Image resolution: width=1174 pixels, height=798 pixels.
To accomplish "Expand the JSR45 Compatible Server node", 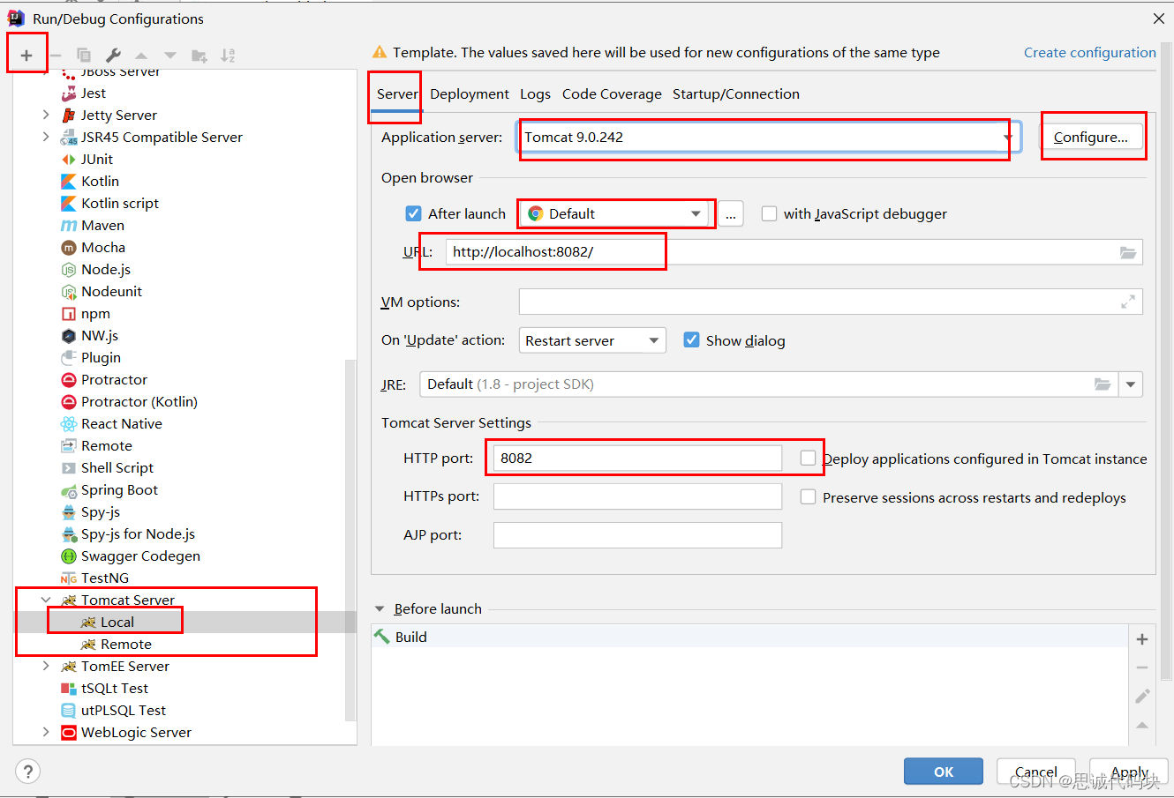I will coord(46,137).
